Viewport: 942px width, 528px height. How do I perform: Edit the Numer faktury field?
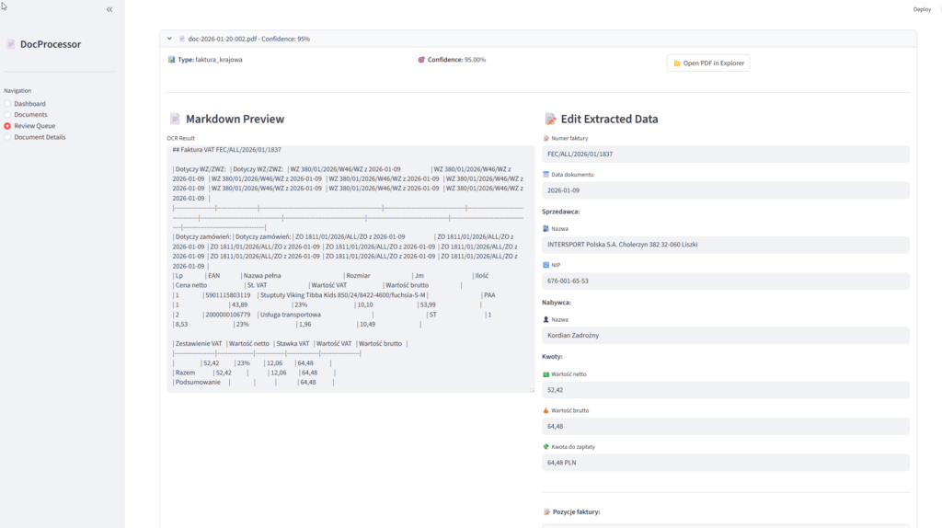726,155
